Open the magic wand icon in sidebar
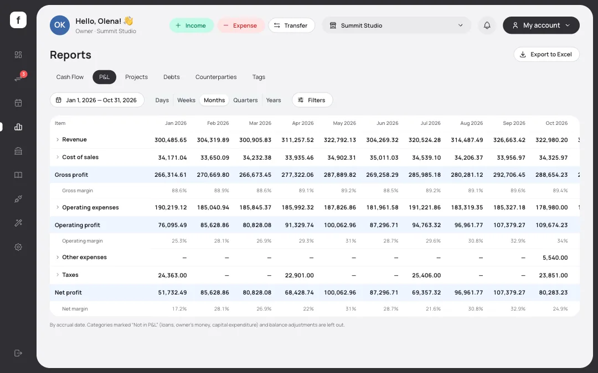 tap(18, 223)
